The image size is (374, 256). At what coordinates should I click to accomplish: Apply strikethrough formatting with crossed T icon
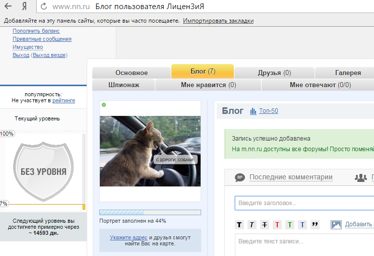(265, 225)
